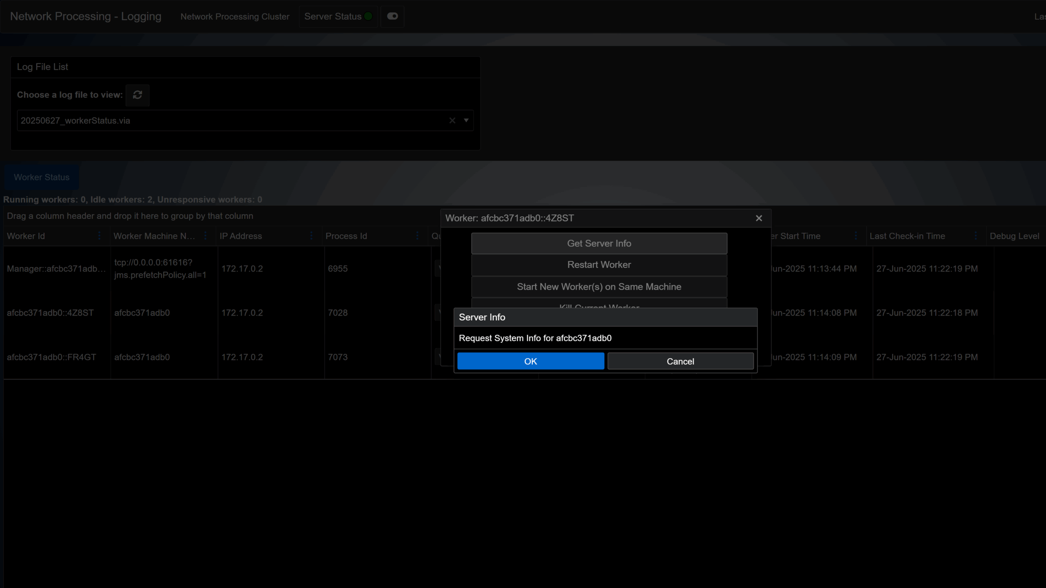This screenshot has height=588, width=1046.
Task: Click OK in Server Info dialog
Action: (x=530, y=361)
